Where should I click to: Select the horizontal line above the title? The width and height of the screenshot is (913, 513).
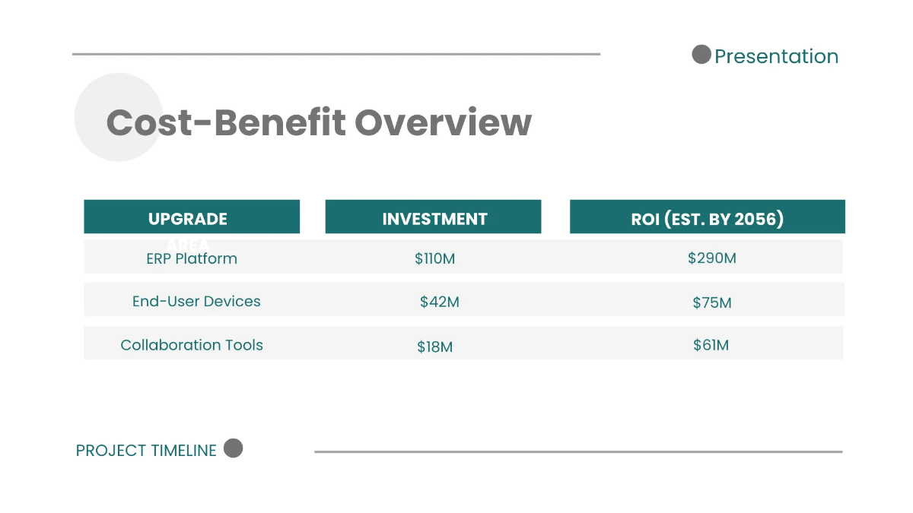[x=336, y=54]
